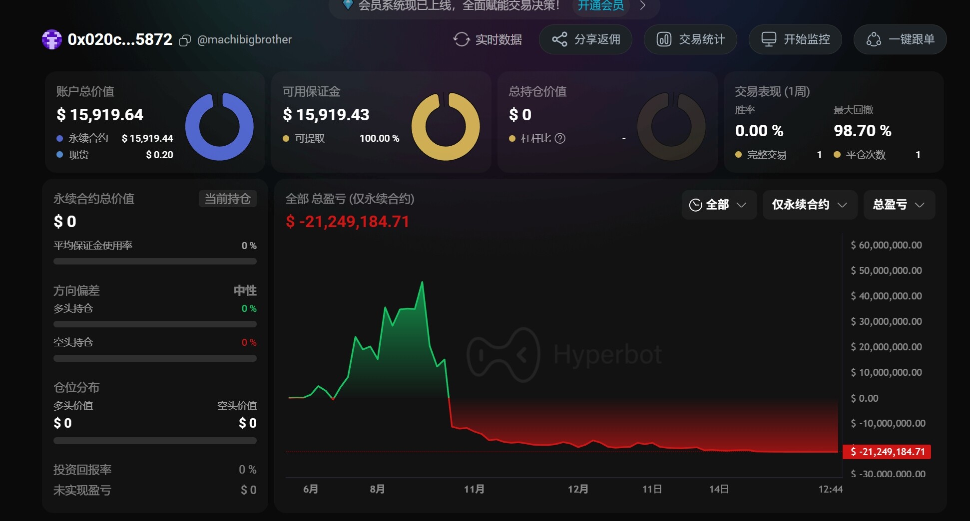Click the 杠杆比 help question-mark icon

click(560, 138)
